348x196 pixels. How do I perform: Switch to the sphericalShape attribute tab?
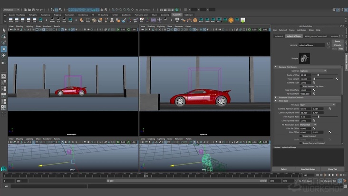(295, 36)
